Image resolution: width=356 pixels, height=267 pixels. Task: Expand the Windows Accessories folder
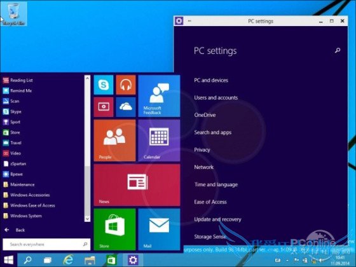click(x=27, y=195)
